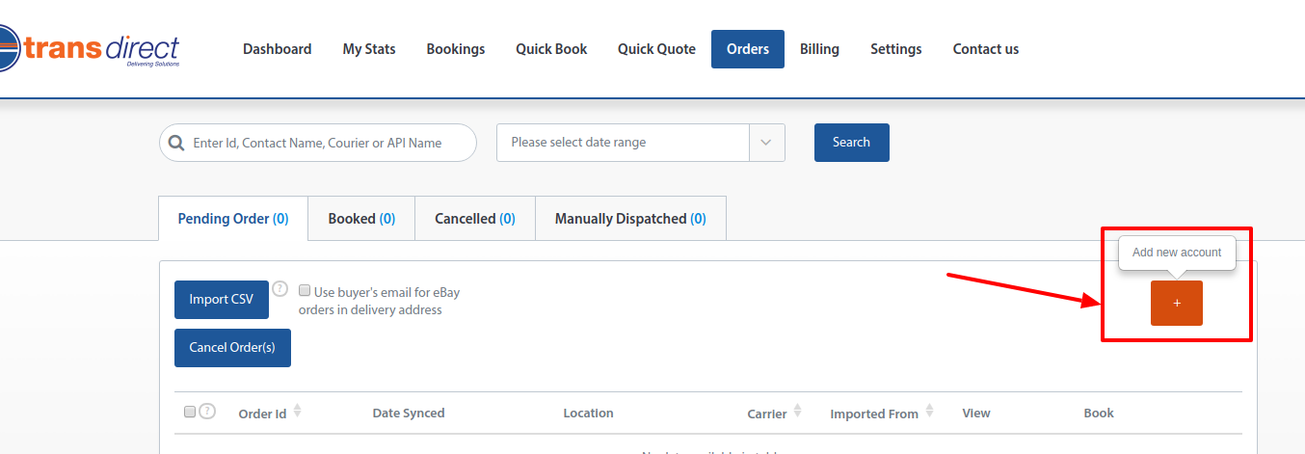The width and height of the screenshot is (1305, 454).
Task: Switch to the Booked tab
Action: pos(361,219)
